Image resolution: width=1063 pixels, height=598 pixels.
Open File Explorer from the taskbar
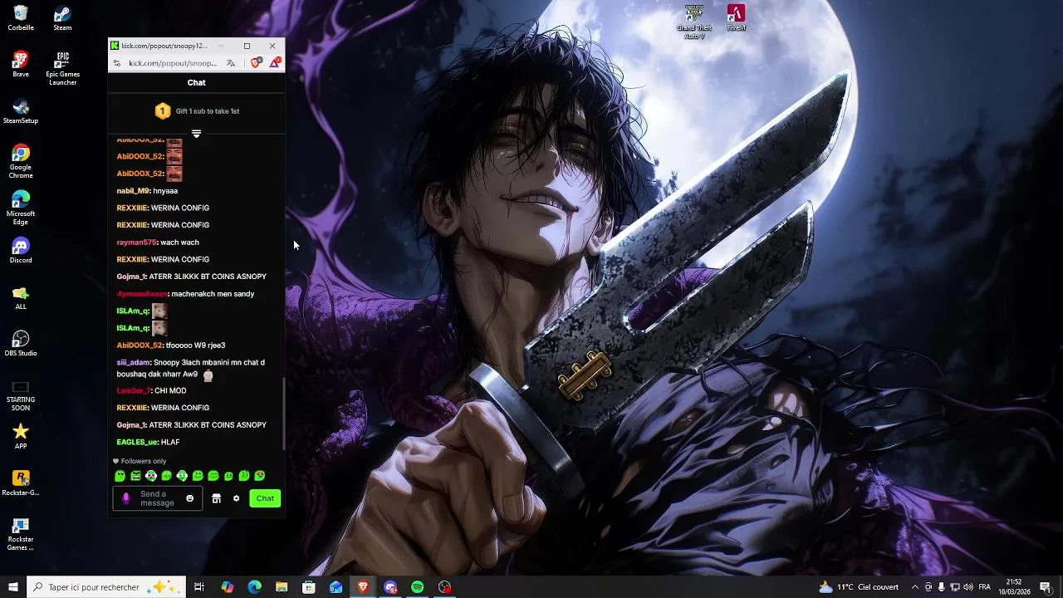(282, 587)
